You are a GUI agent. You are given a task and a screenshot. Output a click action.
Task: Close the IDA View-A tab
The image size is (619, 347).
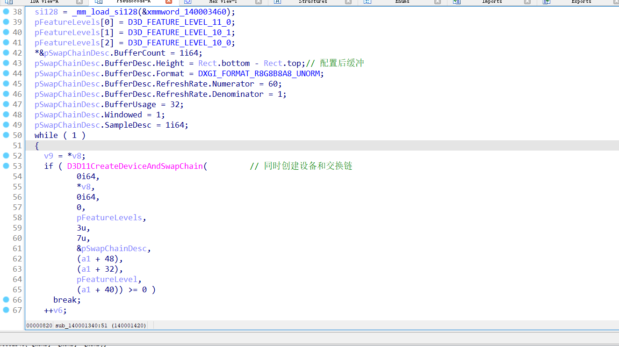coord(79,2)
